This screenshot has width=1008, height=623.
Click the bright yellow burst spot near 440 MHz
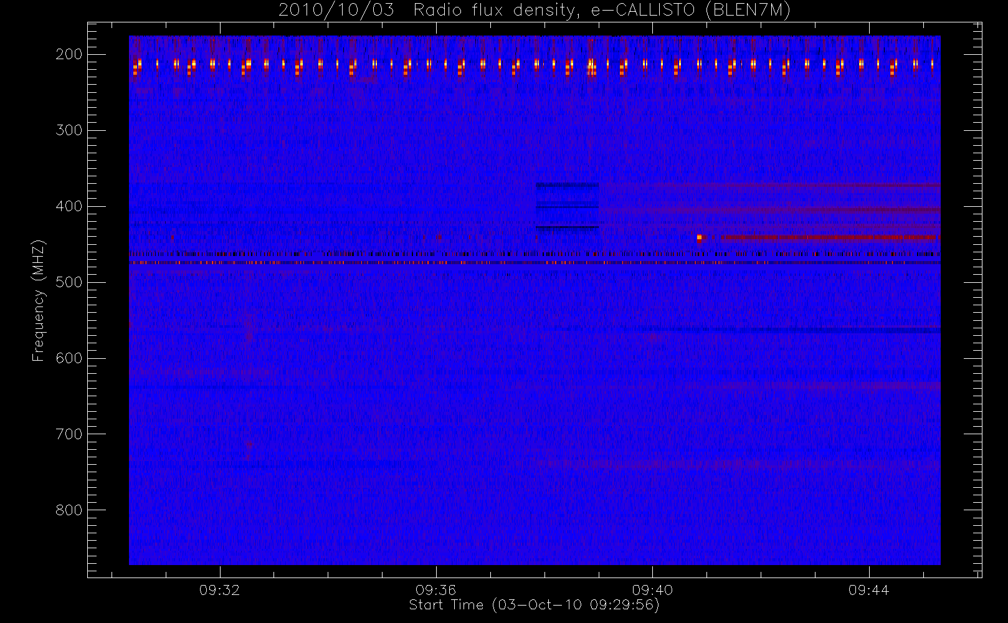coord(699,237)
